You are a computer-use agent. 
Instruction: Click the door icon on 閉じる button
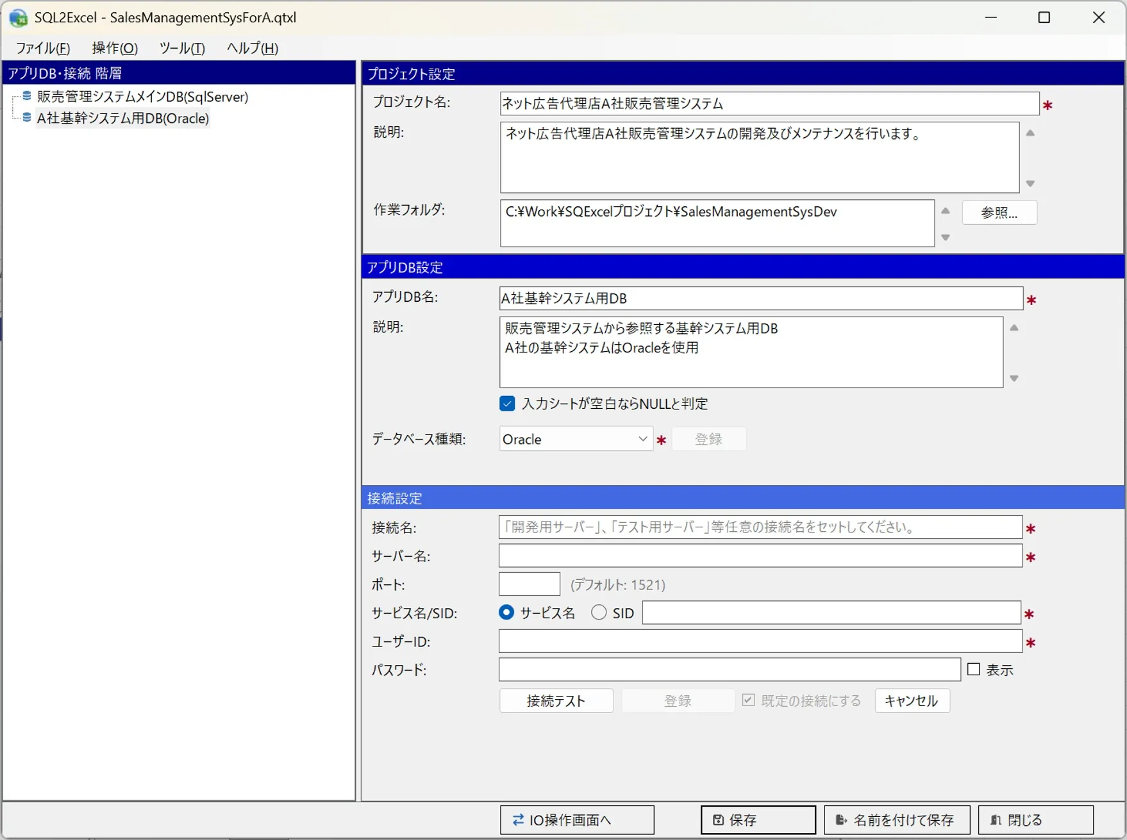pos(996,820)
